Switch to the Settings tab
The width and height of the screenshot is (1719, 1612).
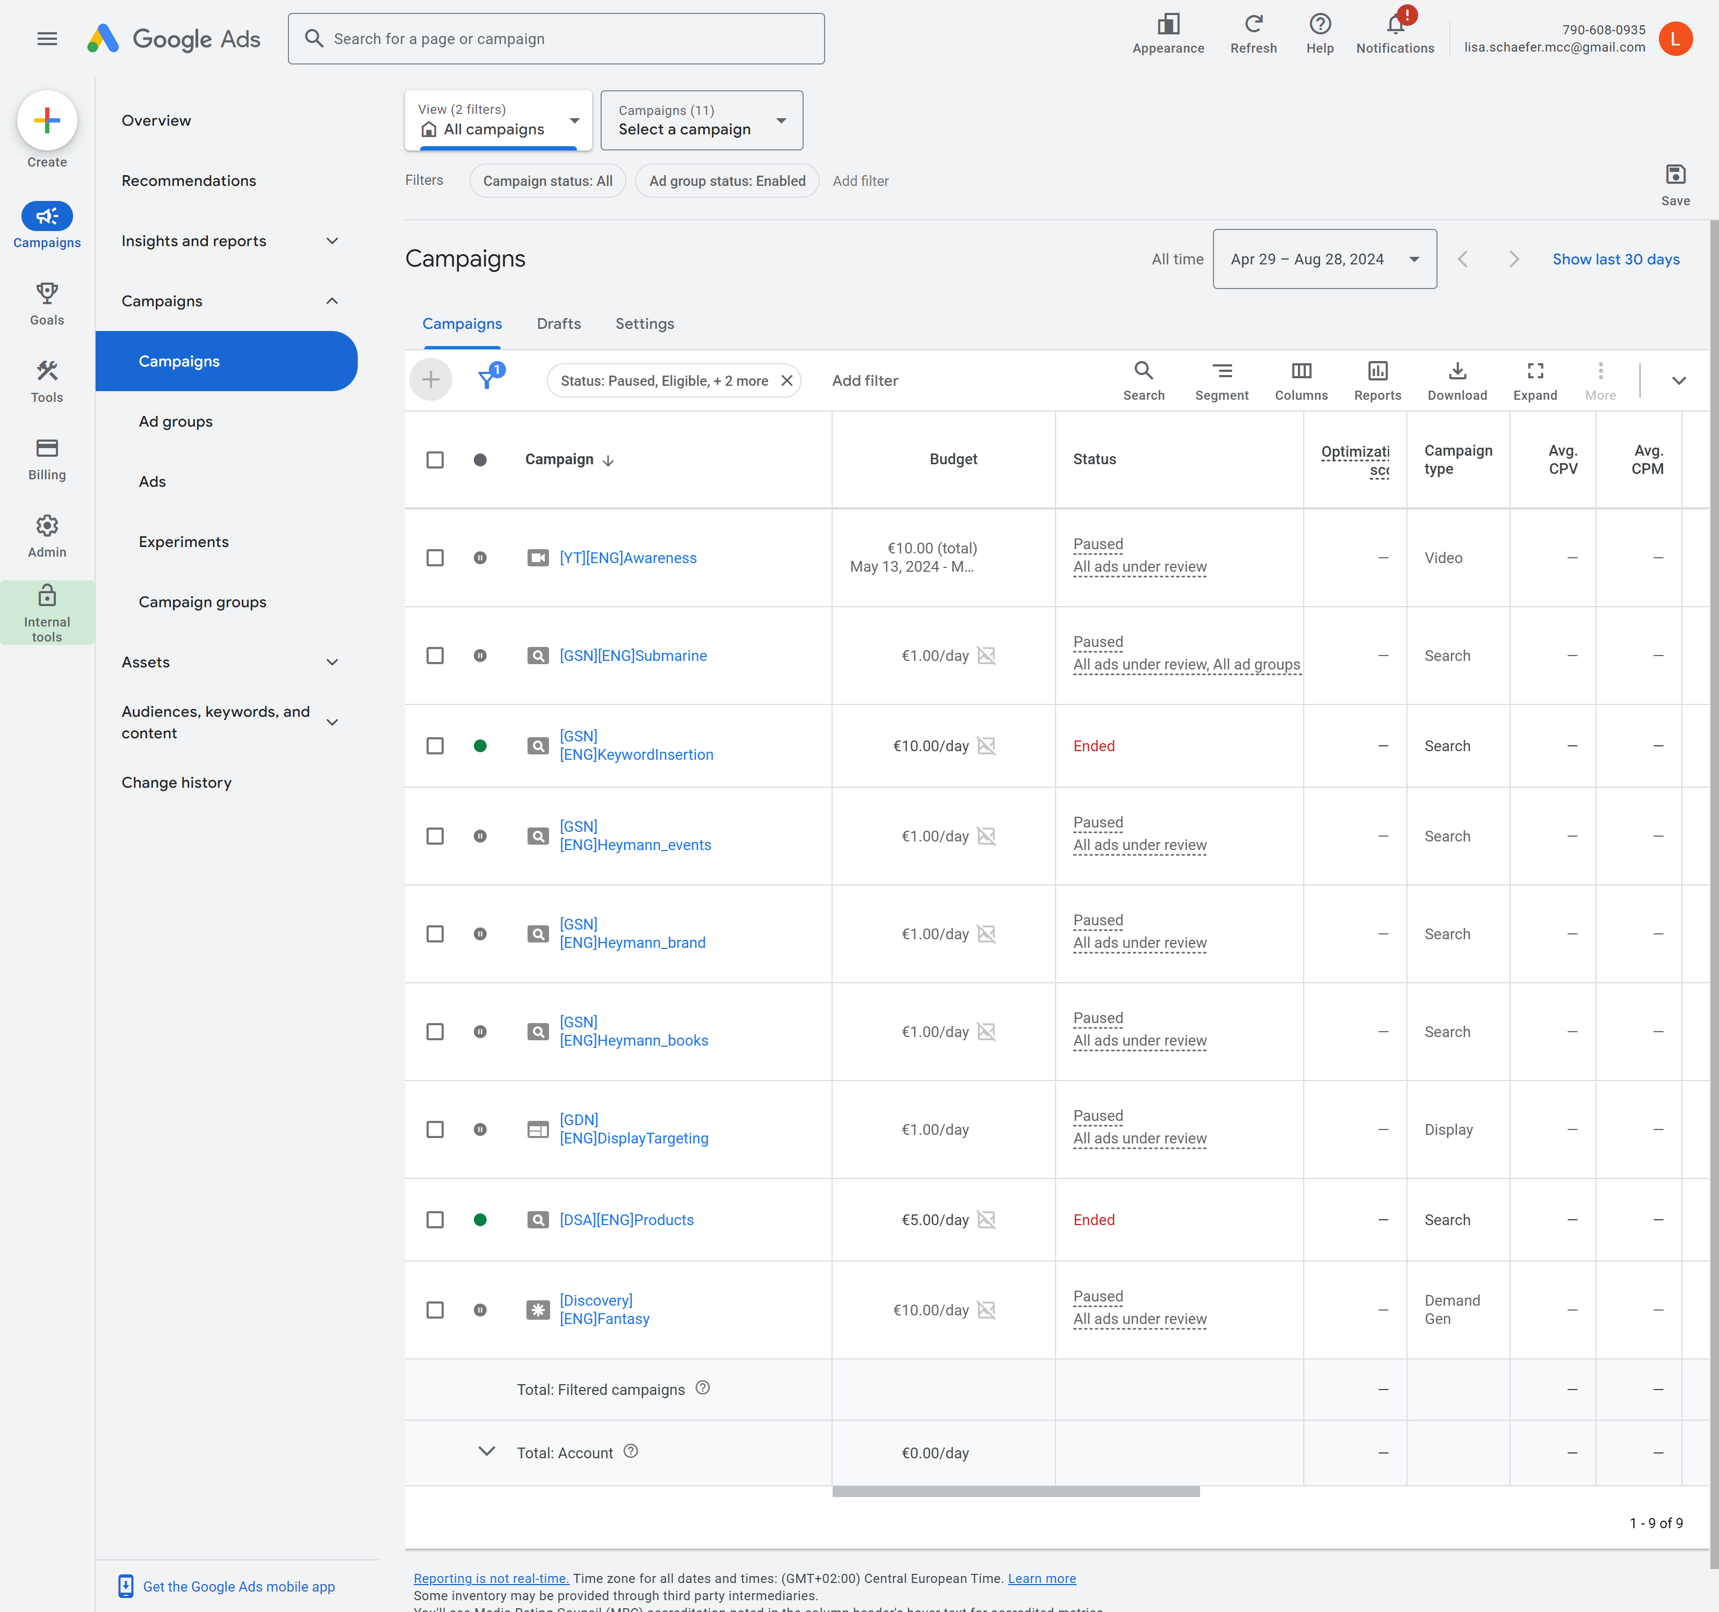click(644, 323)
